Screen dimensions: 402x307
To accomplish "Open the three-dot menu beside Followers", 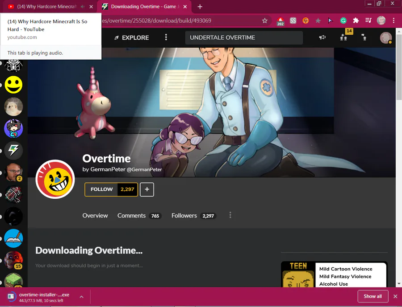I will pos(230,215).
